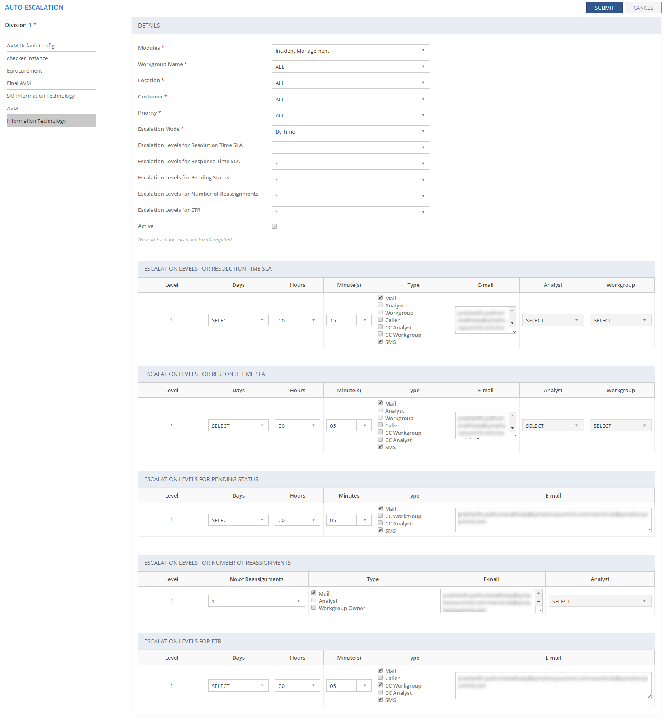Click dropdown arrow of Resolution SLA Minutes field

(365, 320)
